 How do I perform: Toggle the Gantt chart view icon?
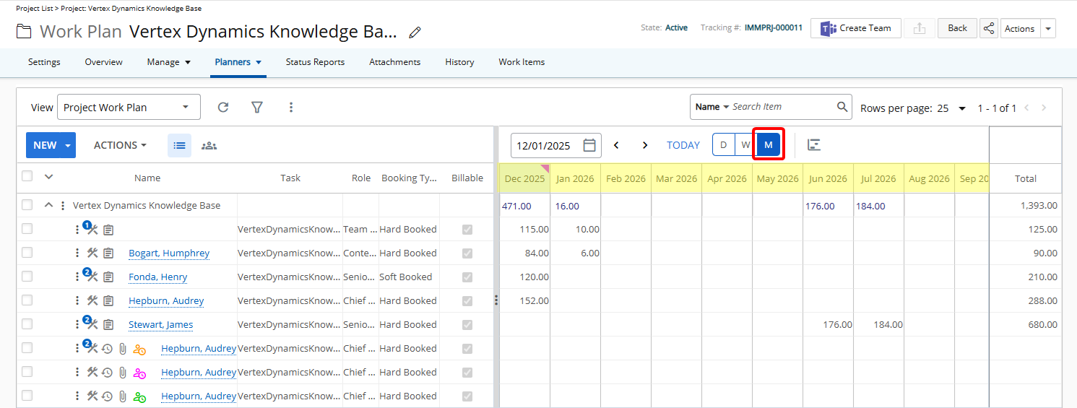point(814,145)
